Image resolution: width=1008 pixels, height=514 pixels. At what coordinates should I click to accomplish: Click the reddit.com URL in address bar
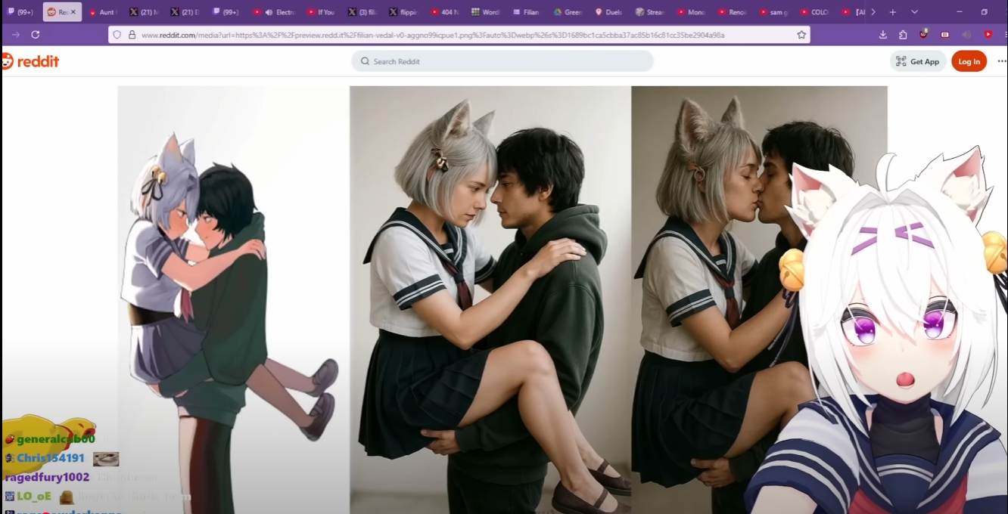click(433, 35)
